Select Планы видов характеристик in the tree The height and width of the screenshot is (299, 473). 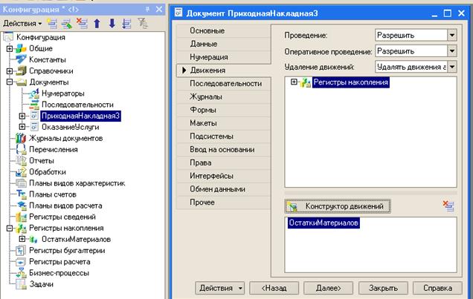point(77,183)
